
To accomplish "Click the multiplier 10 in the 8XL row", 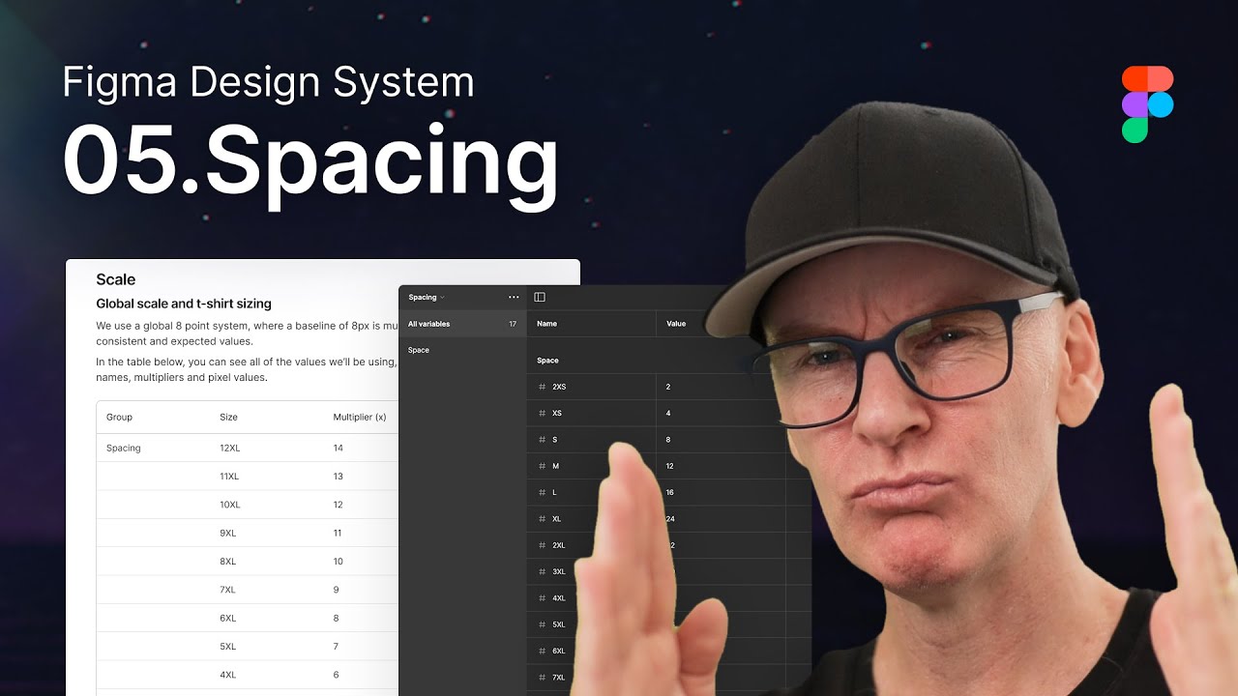I will click(x=339, y=561).
